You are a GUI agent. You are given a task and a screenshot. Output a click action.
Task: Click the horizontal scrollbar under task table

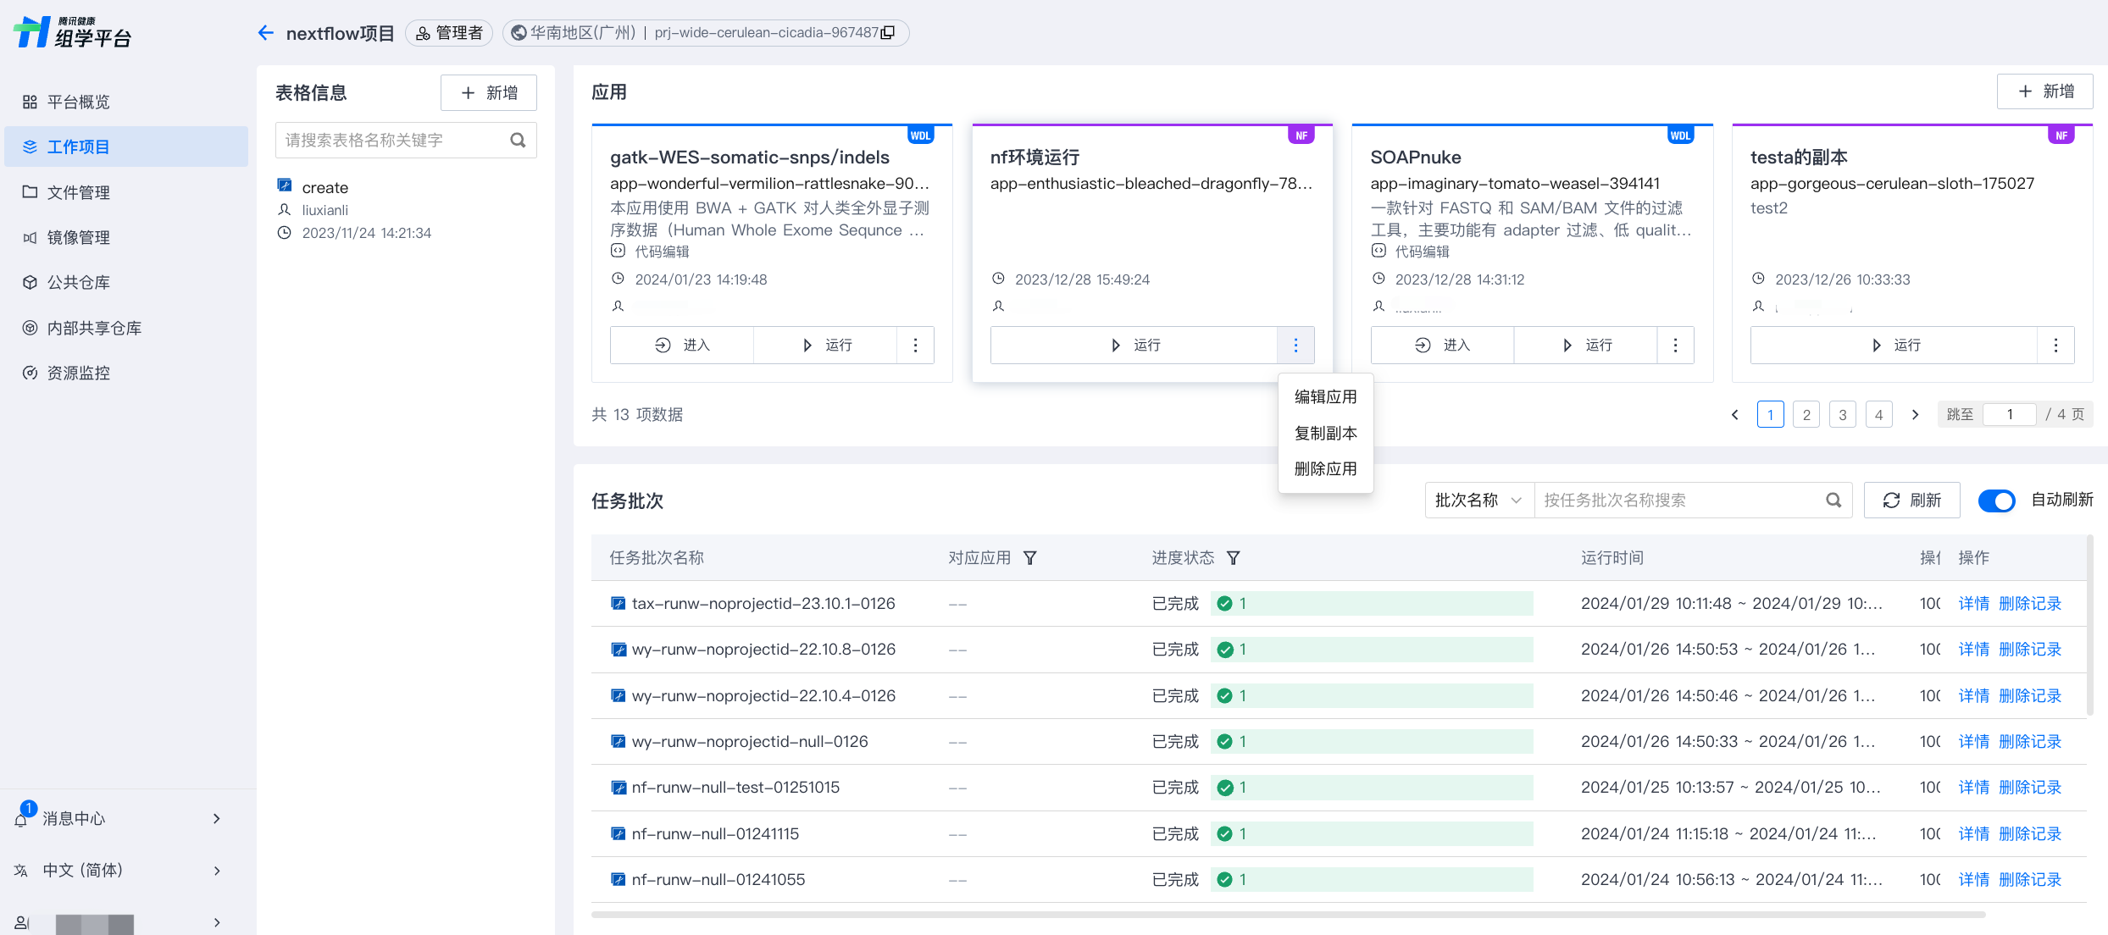(x=1288, y=915)
